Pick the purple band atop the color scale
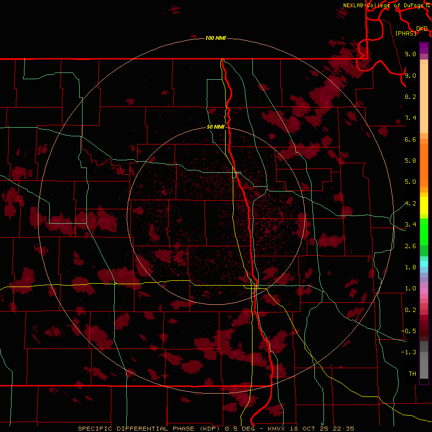Image resolution: width=432 pixels, height=432 pixels. click(x=424, y=48)
